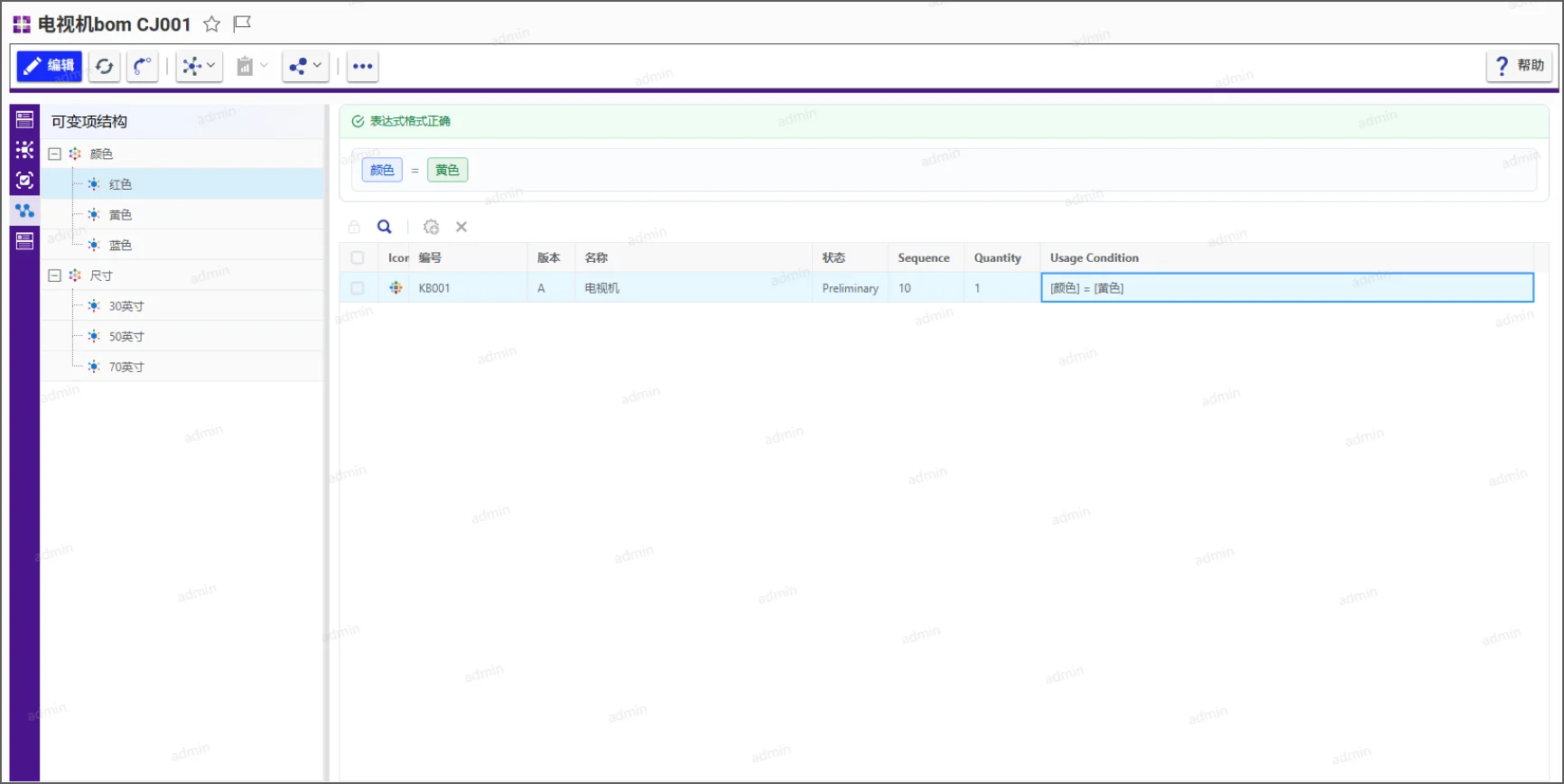Sort by the 名称 column header

coord(694,258)
